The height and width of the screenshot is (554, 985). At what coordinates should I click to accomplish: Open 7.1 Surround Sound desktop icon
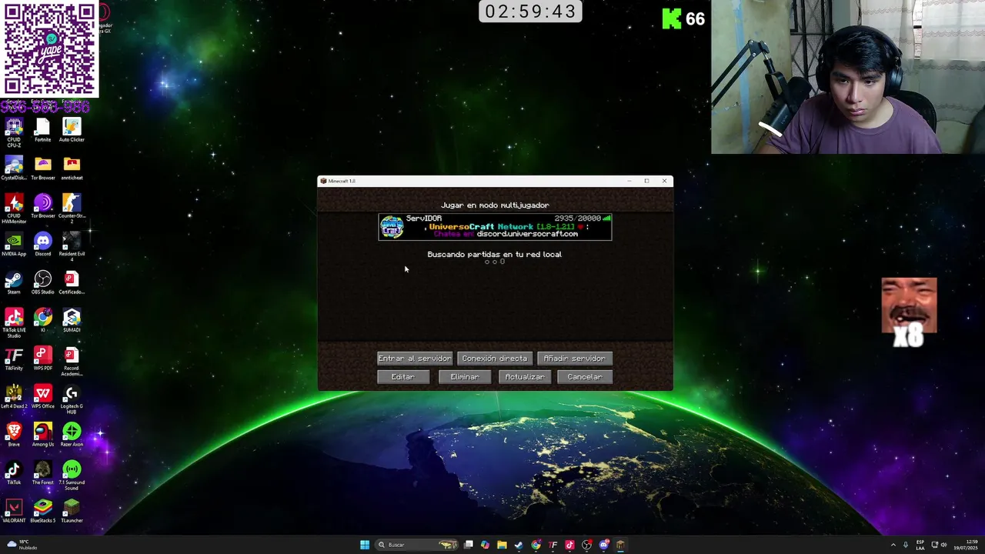point(72,476)
